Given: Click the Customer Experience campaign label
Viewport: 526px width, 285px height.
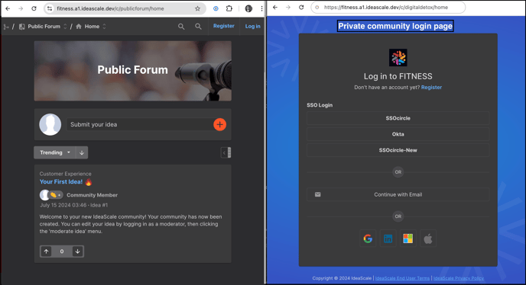Looking at the screenshot, I should coord(66,174).
